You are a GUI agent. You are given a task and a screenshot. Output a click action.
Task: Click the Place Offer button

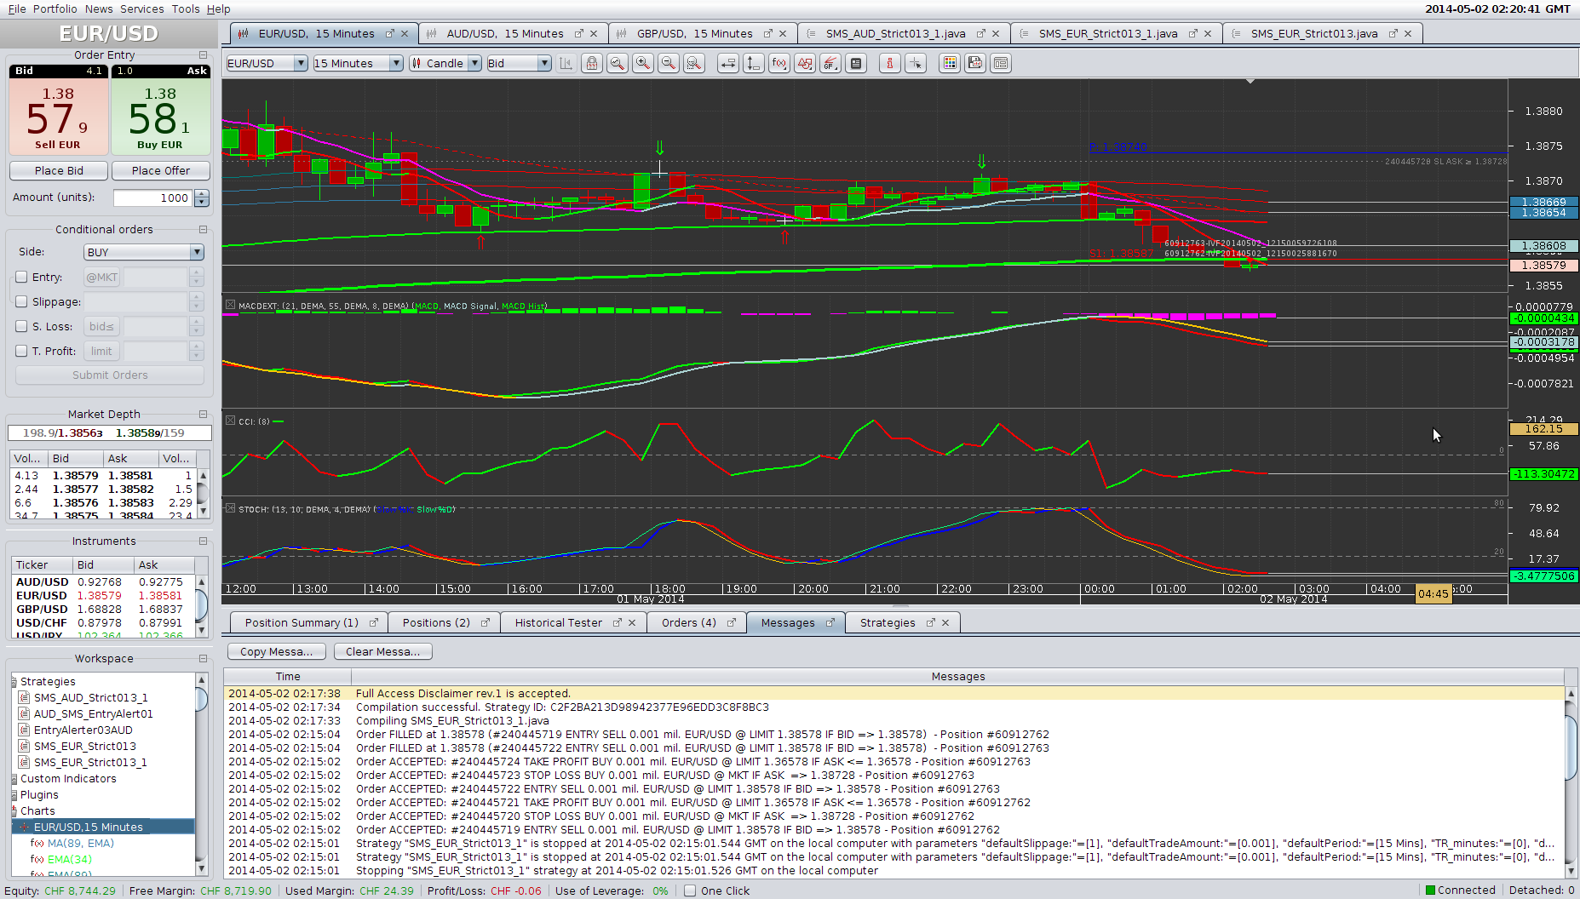(x=161, y=171)
